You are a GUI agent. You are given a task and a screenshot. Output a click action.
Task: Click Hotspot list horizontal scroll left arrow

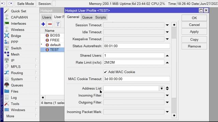[x=43, y=98]
